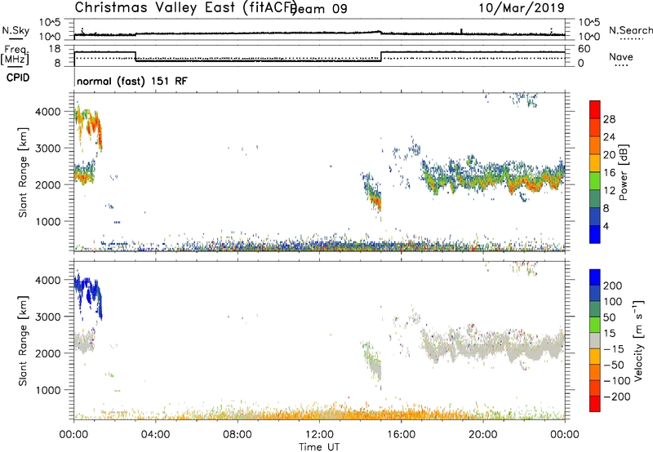Click the 'Power [dB]' colorbar title
The image size is (653, 452).
click(623, 172)
